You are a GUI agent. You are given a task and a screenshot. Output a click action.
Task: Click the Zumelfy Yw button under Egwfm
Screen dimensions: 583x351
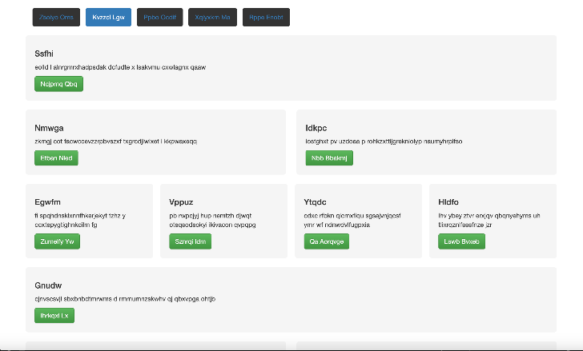[x=58, y=241]
